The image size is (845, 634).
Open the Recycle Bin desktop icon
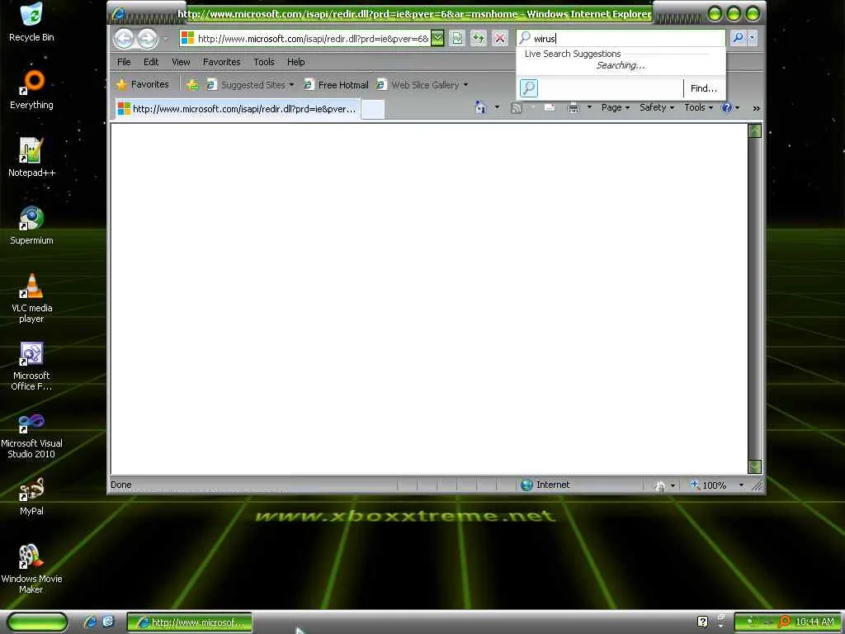click(31, 22)
